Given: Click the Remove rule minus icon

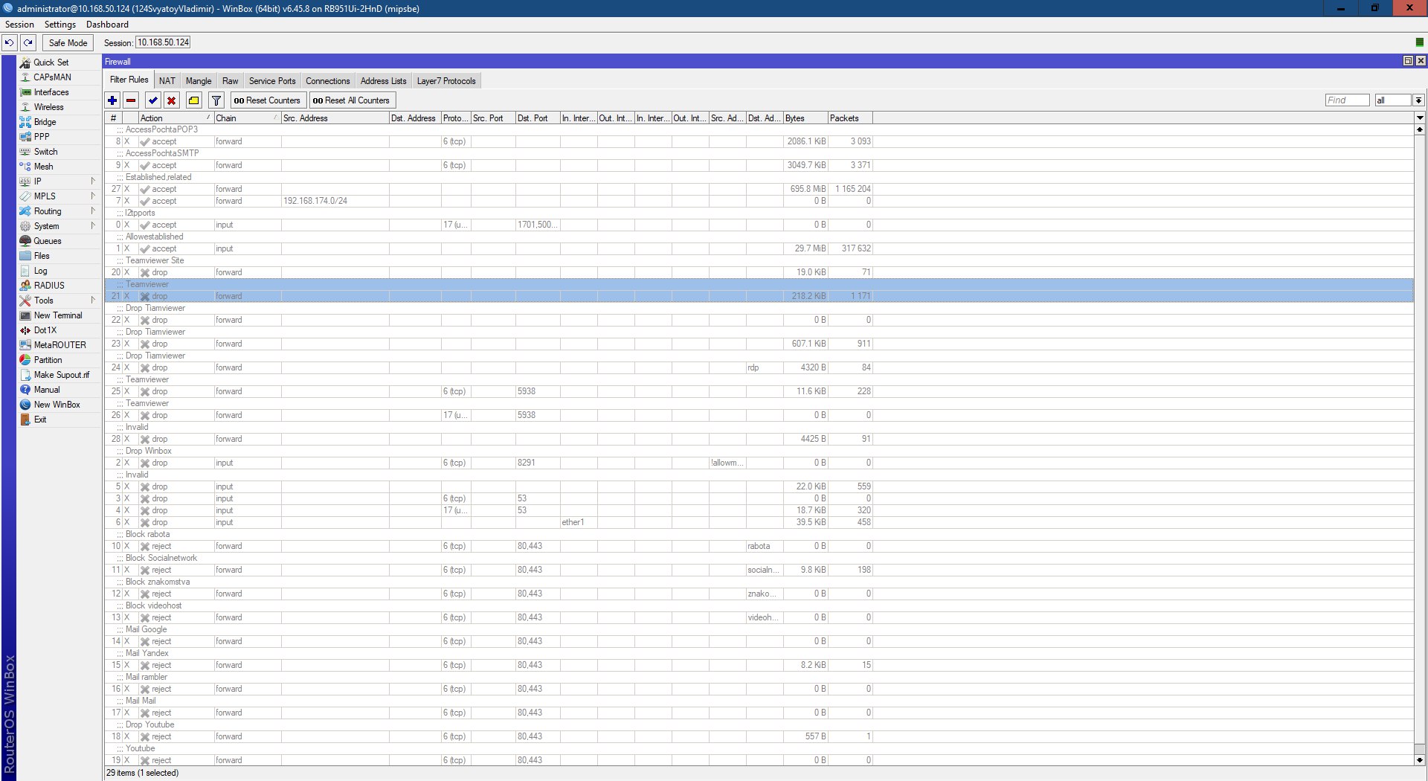Looking at the screenshot, I should click(131, 100).
